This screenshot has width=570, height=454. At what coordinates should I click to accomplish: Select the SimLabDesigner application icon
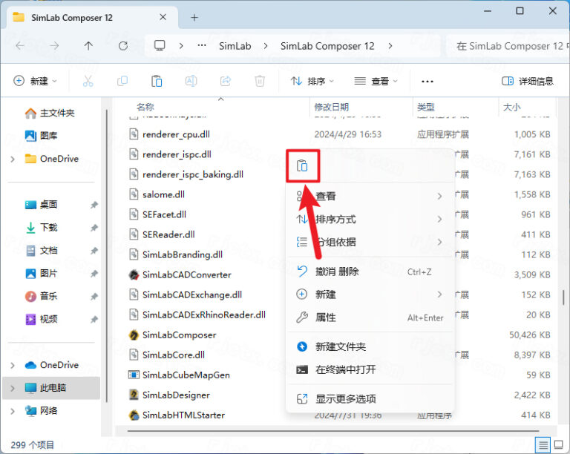pos(134,395)
